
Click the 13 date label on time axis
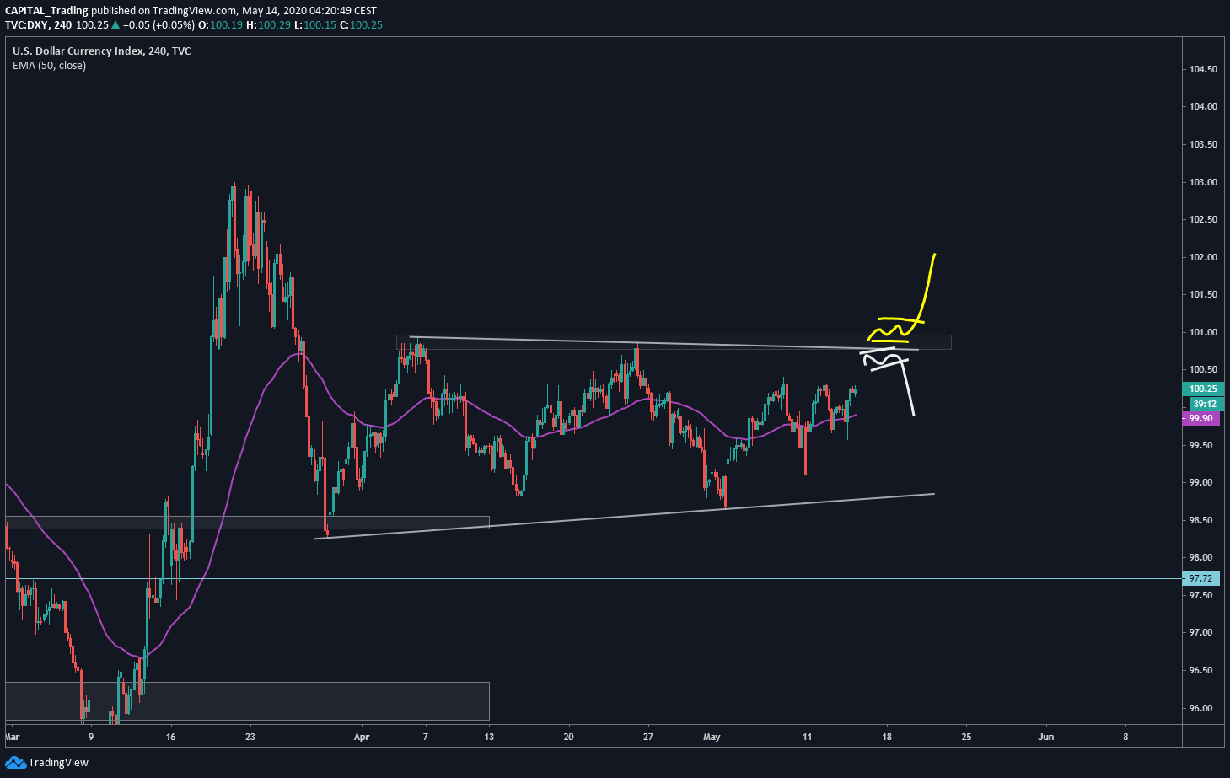[489, 737]
